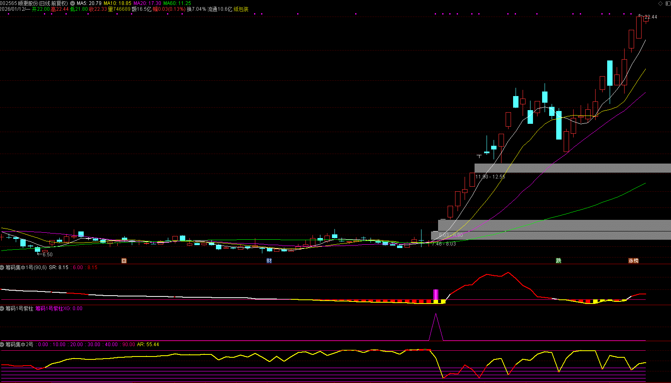Screen dimensions: 671x383
Task: Click the 筹码集中2号 indicator name
Action: (19, 344)
